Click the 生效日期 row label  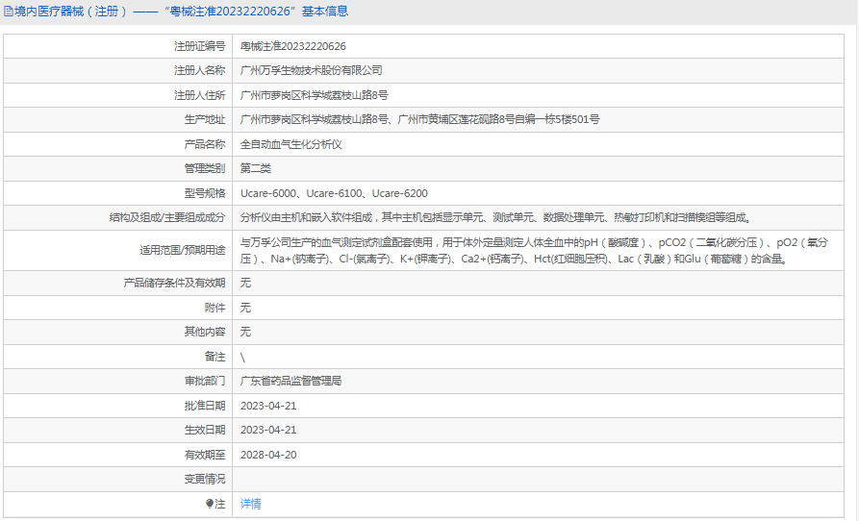[x=204, y=430]
